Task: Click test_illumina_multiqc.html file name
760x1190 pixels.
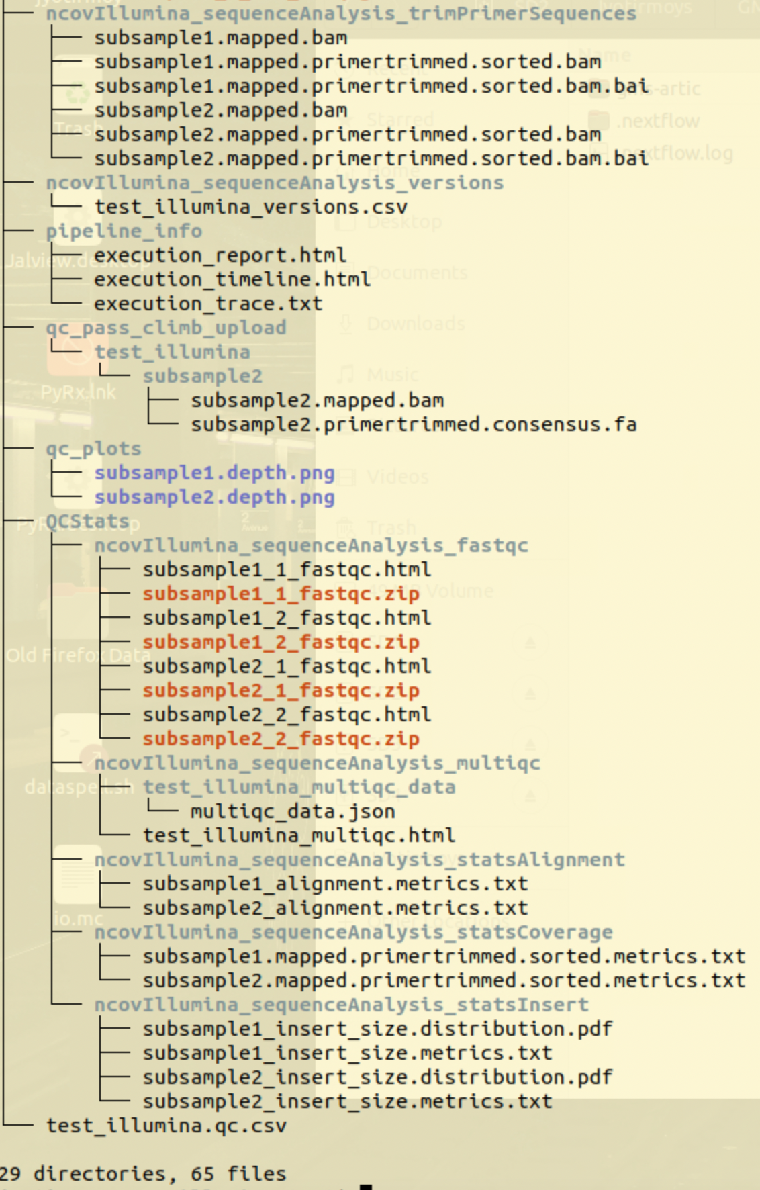Action: 299,835
